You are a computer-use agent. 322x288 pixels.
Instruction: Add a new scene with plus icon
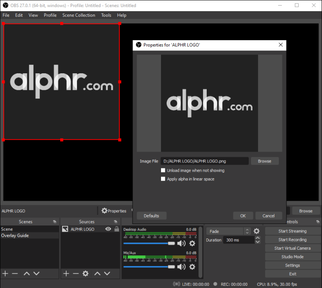pyautogui.click(x=5, y=274)
